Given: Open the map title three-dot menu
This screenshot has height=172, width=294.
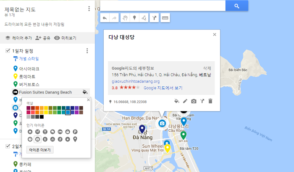Looking at the screenshot, I should 89,9.
